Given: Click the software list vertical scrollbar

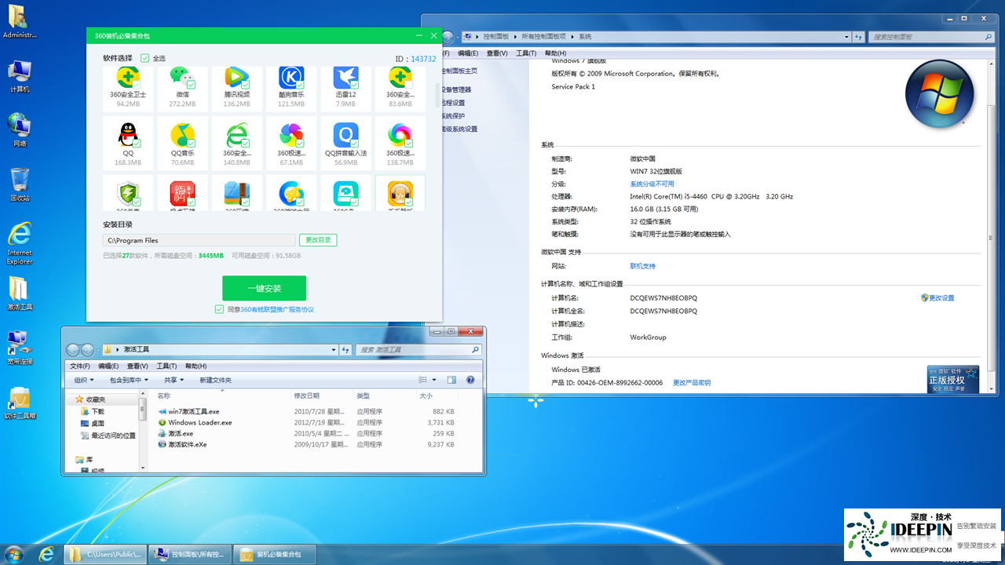Looking at the screenshot, I should [x=437, y=94].
